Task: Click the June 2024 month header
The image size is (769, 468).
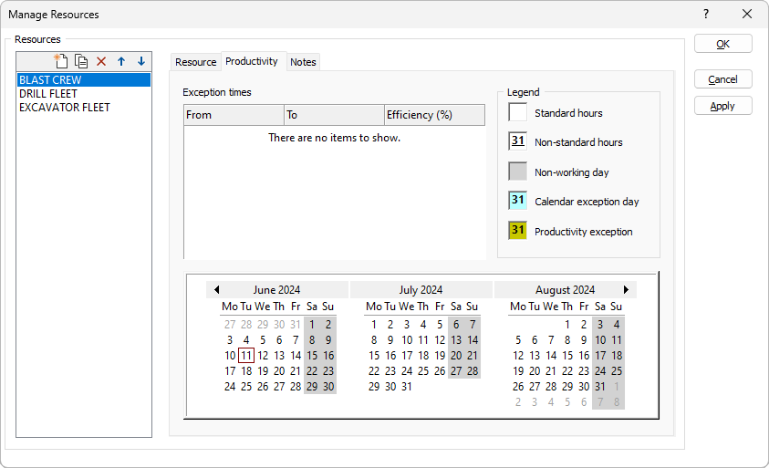Action: [x=276, y=290]
